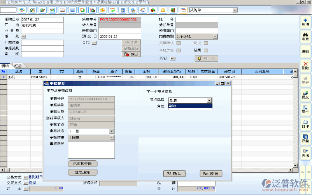The height and width of the screenshot is (196, 312).
Task: Click the 属性 (Properties) sidebar icon
Action: pos(305,109)
